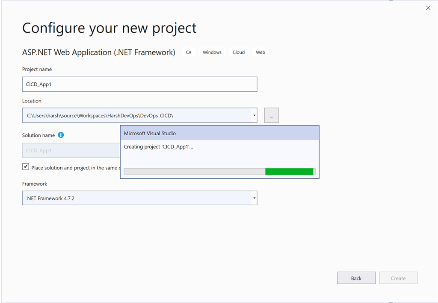Select the Cloud project tag
Viewport: 438px width, 303px height.
(x=238, y=52)
